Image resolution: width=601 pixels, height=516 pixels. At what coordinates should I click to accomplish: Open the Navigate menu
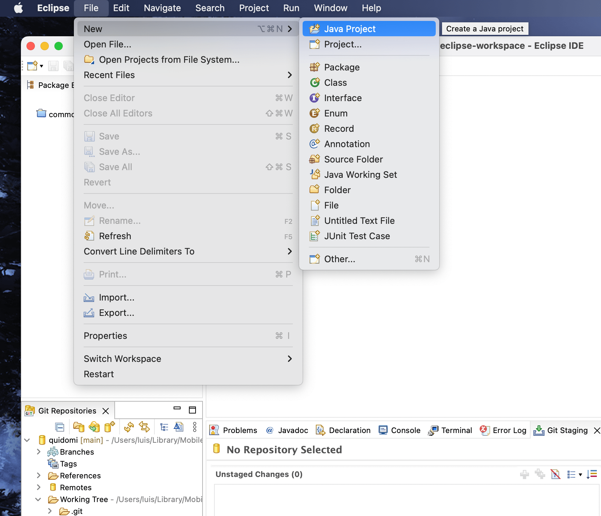pos(162,8)
